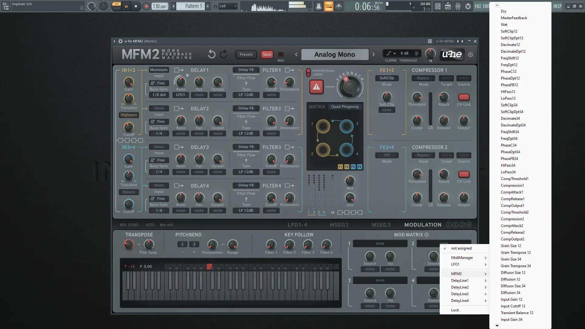Adjust the large Feedback knob
Screen dimensions: 585x329
[350, 87]
